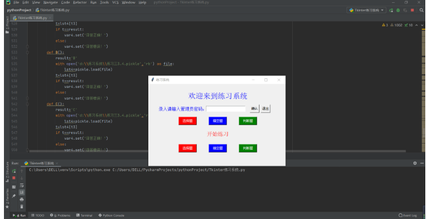Image resolution: width=427 pixels, height=219 pixels.
Task: Click the Tkinter练习系统.py breadcrumb in navigation bar
Action: point(52,10)
